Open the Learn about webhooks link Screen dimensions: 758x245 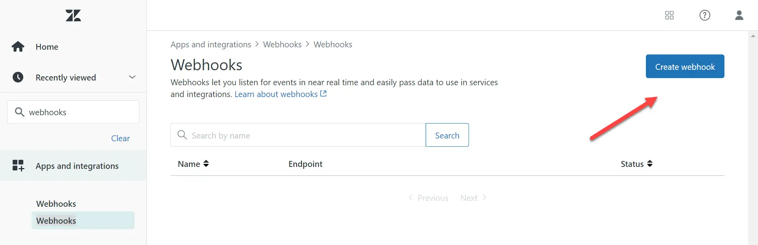coord(276,94)
